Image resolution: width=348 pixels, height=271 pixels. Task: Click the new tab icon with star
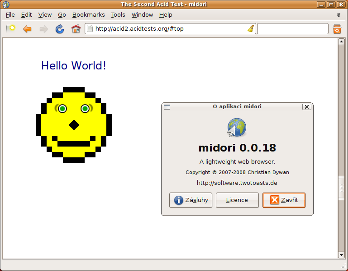pyautogui.click(x=11, y=28)
